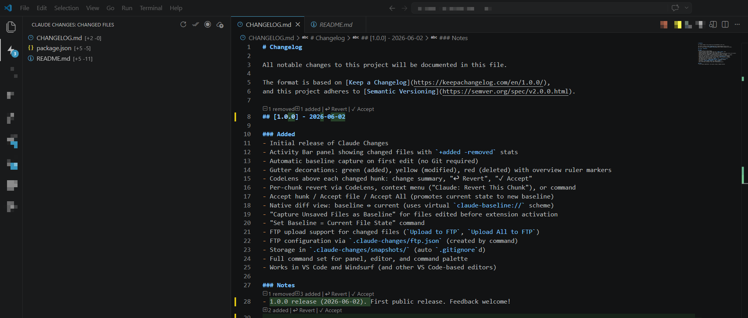
Task: Open the Terminal menu
Action: [x=151, y=8]
